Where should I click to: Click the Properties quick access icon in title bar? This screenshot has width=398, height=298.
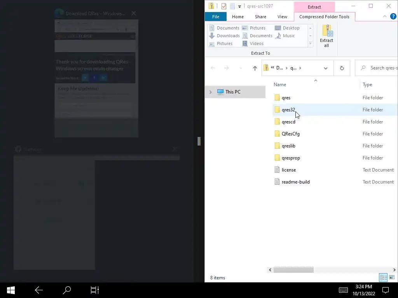pos(223,6)
